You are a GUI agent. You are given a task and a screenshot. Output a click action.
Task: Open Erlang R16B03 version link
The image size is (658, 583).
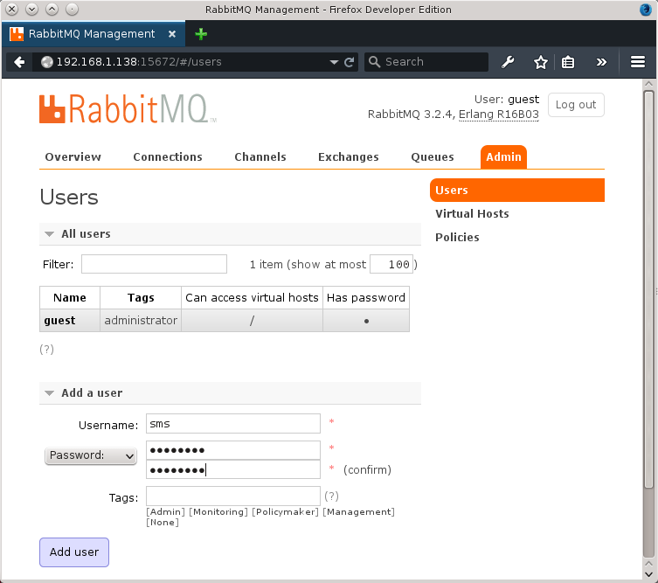tap(499, 115)
